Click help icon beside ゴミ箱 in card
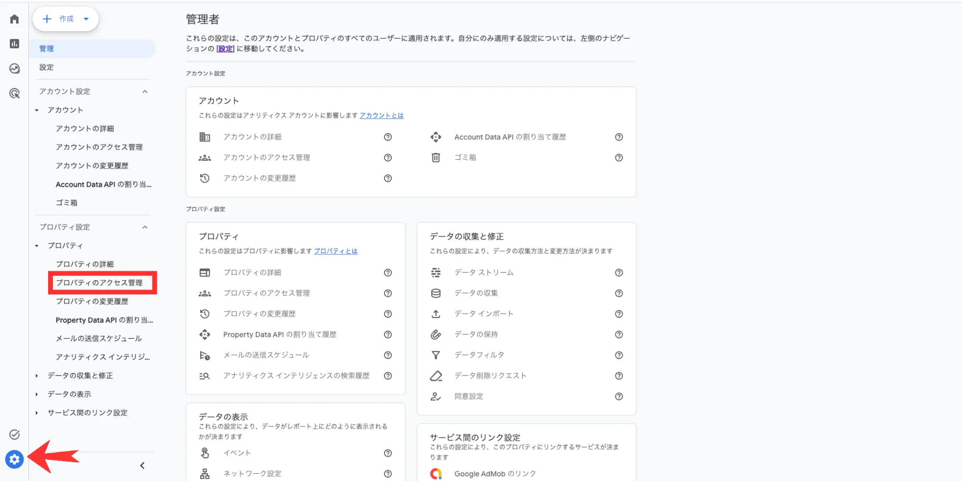962x481 pixels. 619,158
